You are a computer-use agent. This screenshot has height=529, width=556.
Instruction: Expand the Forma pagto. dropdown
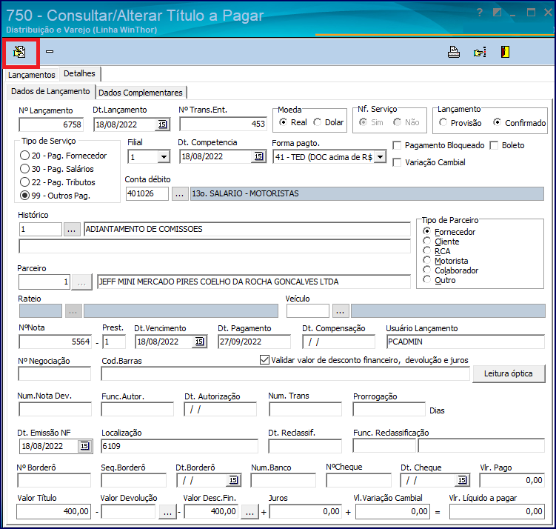click(380, 157)
